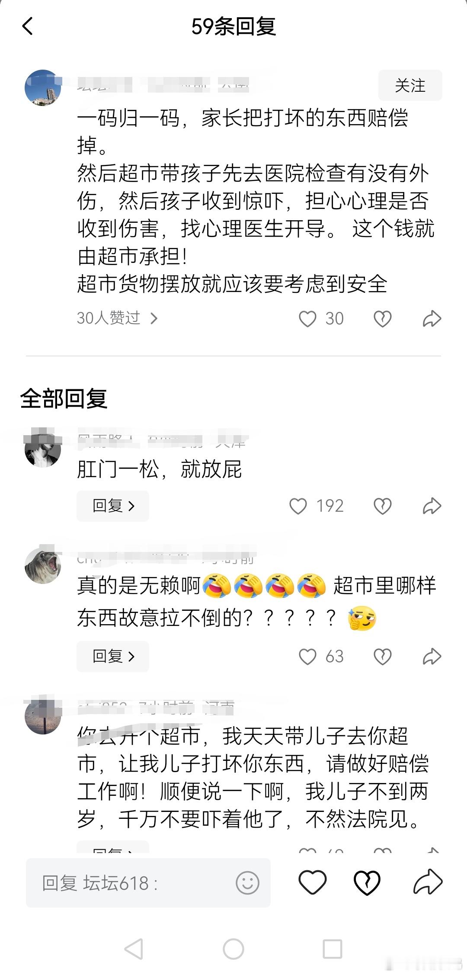Open emoji picker in reply box
This screenshot has height=975, width=467.
click(x=247, y=883)
